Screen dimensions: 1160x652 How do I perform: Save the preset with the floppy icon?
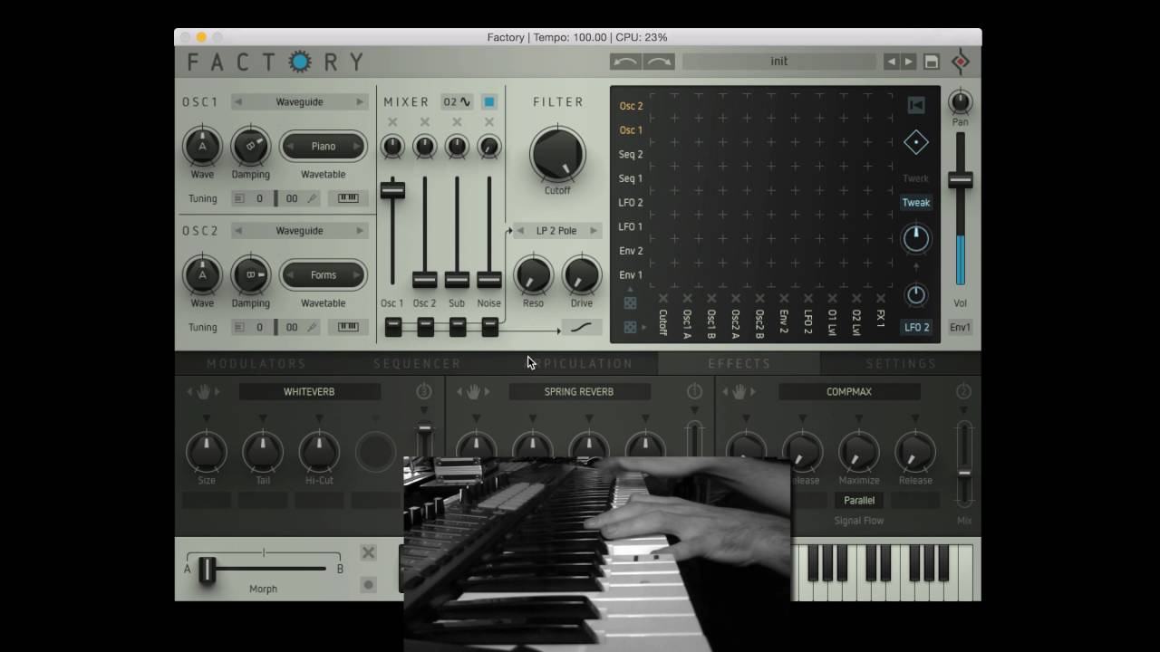[931, 62]
